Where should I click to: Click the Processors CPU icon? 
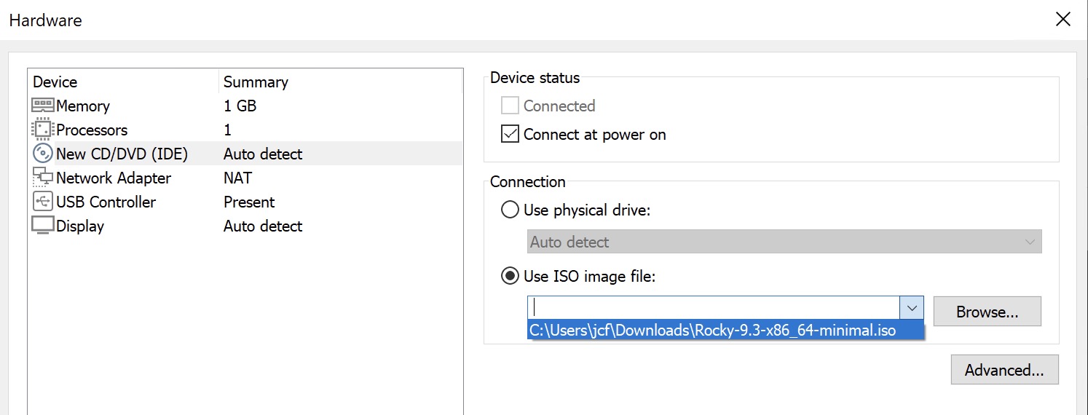[x=43, y=130]
